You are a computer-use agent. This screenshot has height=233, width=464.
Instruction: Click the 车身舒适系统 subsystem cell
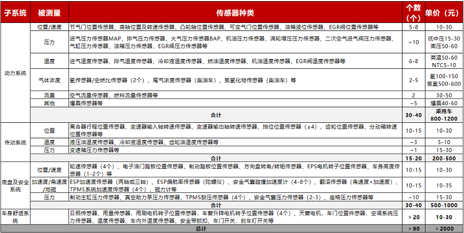pos(16,216)
